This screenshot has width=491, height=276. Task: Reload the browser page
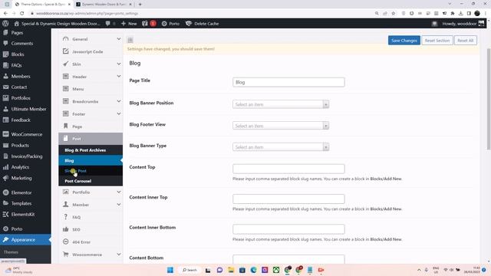coord(22,13)
